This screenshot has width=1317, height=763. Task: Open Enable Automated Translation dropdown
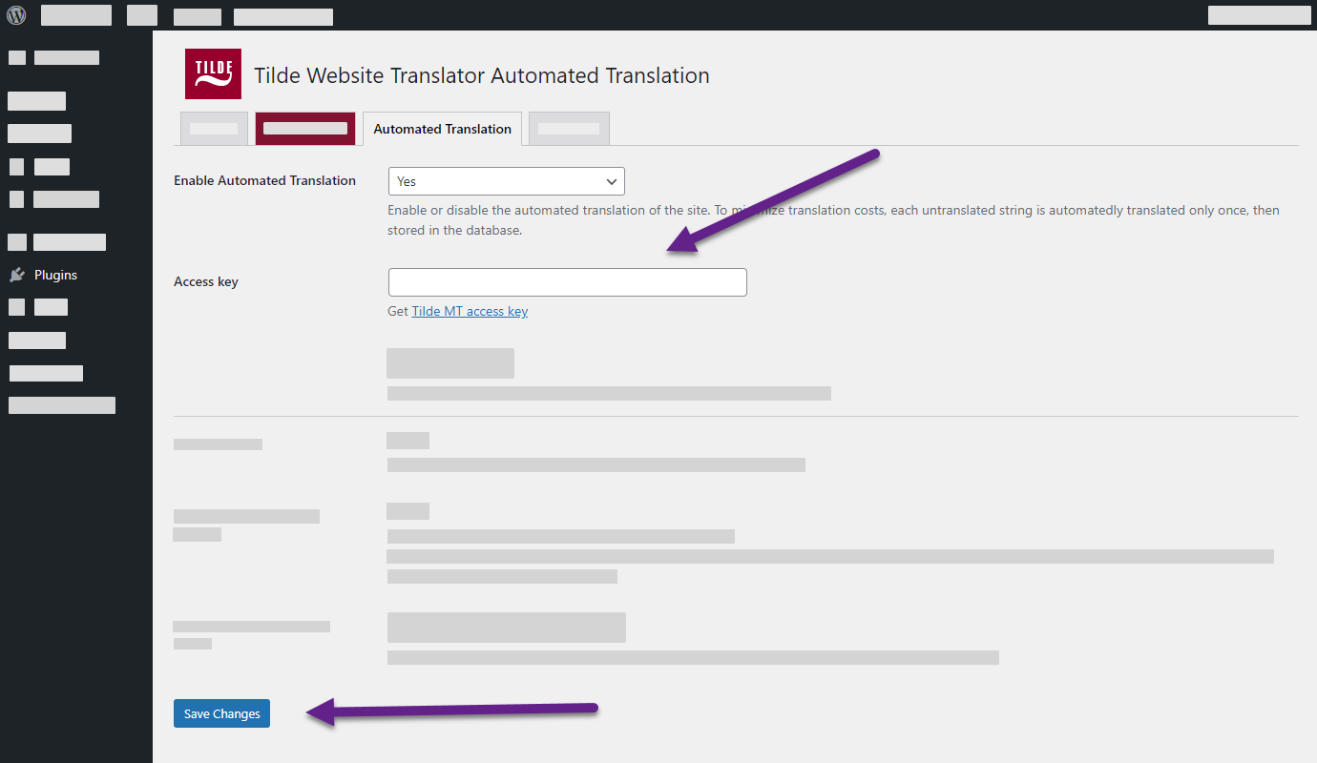coord(506,181)
